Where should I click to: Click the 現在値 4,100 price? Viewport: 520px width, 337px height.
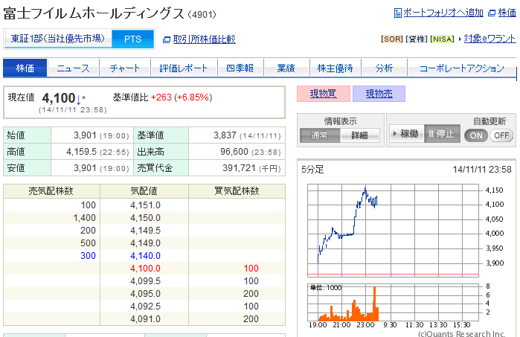tap(59, 98)
